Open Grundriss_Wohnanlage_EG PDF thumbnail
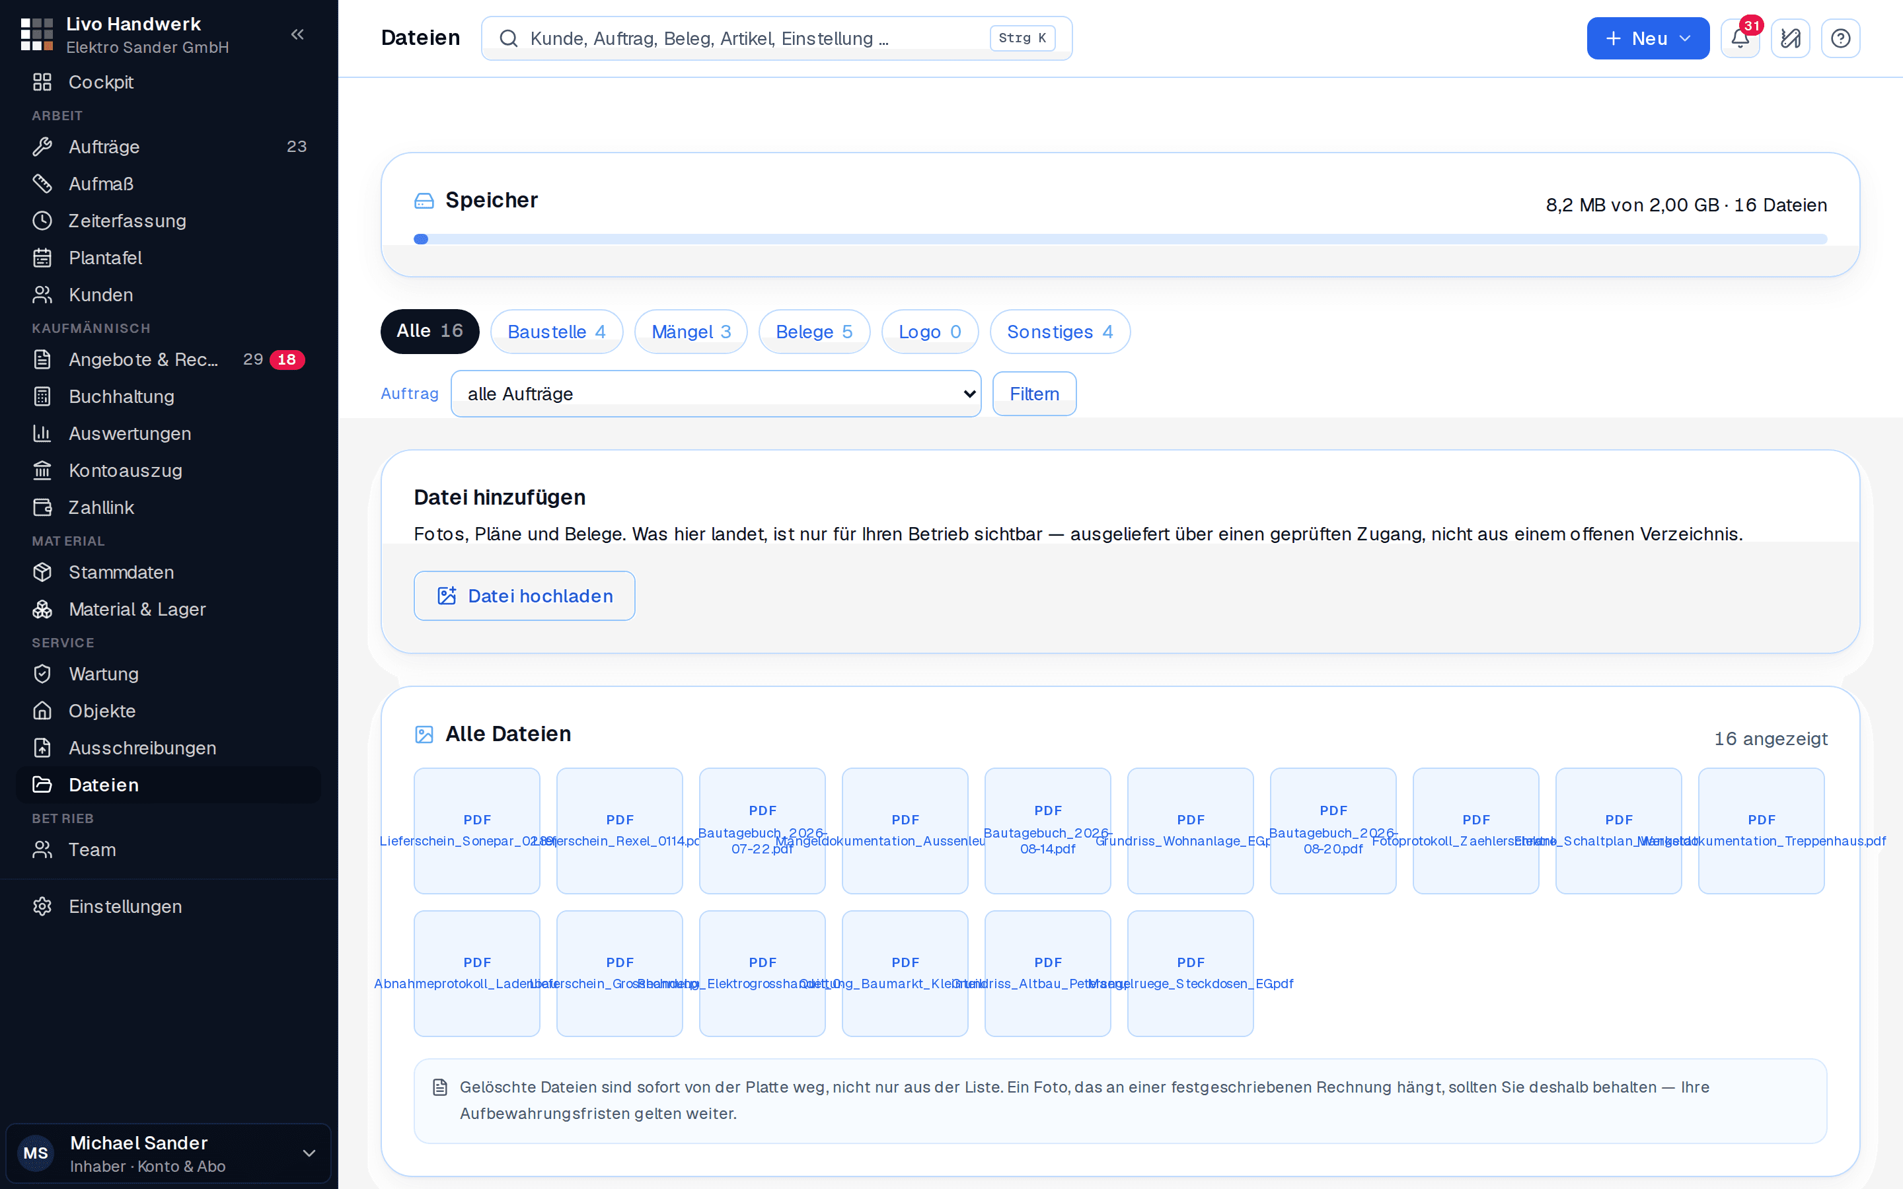The height and width of the screenshot is (1189, 1903). [1191, 830]
